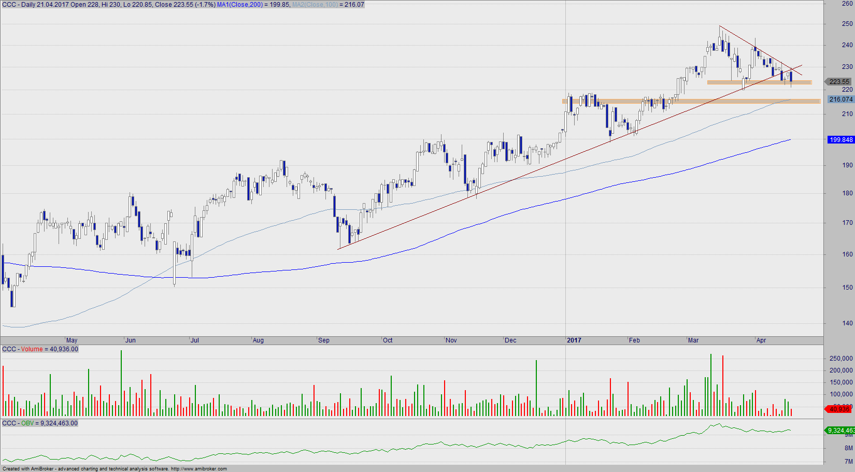The width and height of the screenshot is (855, 472).
Task: Click the tallest green volume bar in June
Action: pos(121,382)
